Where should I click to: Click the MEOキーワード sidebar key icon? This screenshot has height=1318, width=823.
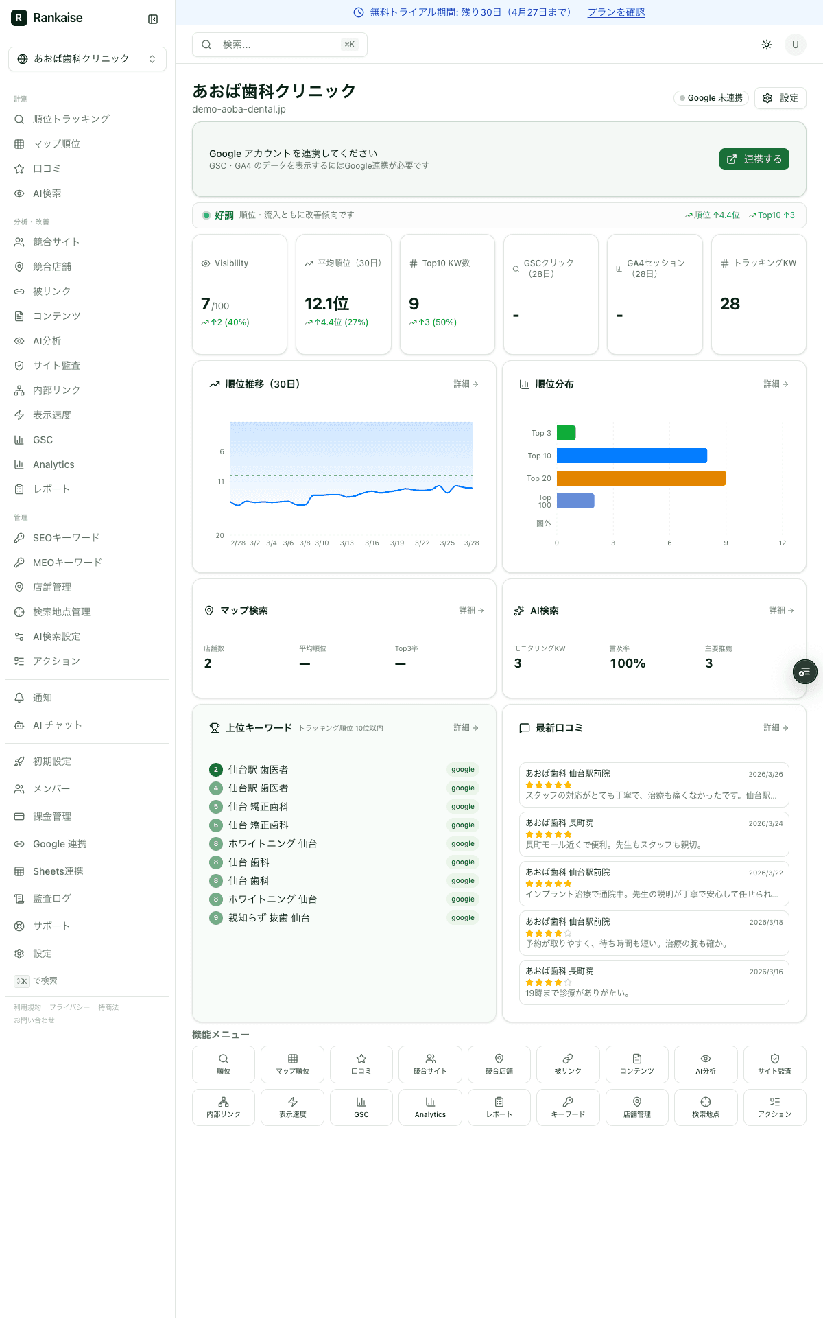pyautogui.click(x=19, y=563)
